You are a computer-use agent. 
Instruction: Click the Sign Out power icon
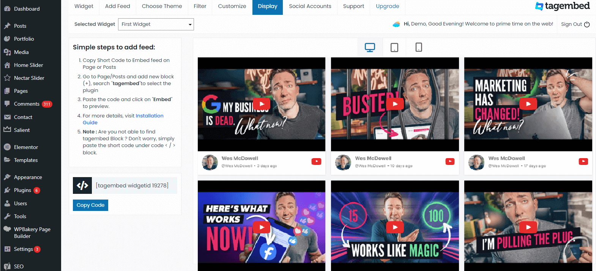point(587,24)
